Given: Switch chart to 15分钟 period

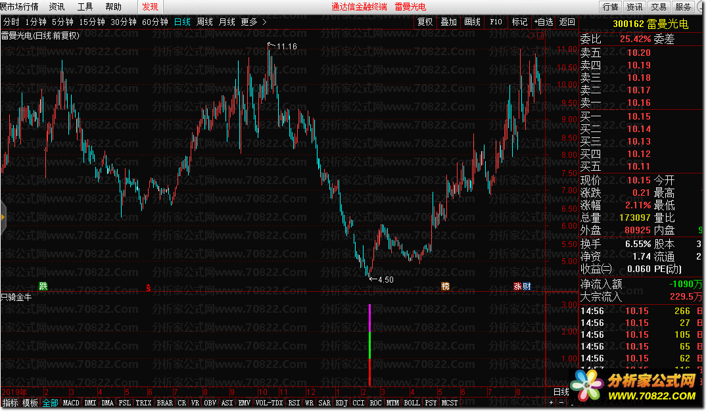Looking at the screenshot, I should (x=91, y=22).
